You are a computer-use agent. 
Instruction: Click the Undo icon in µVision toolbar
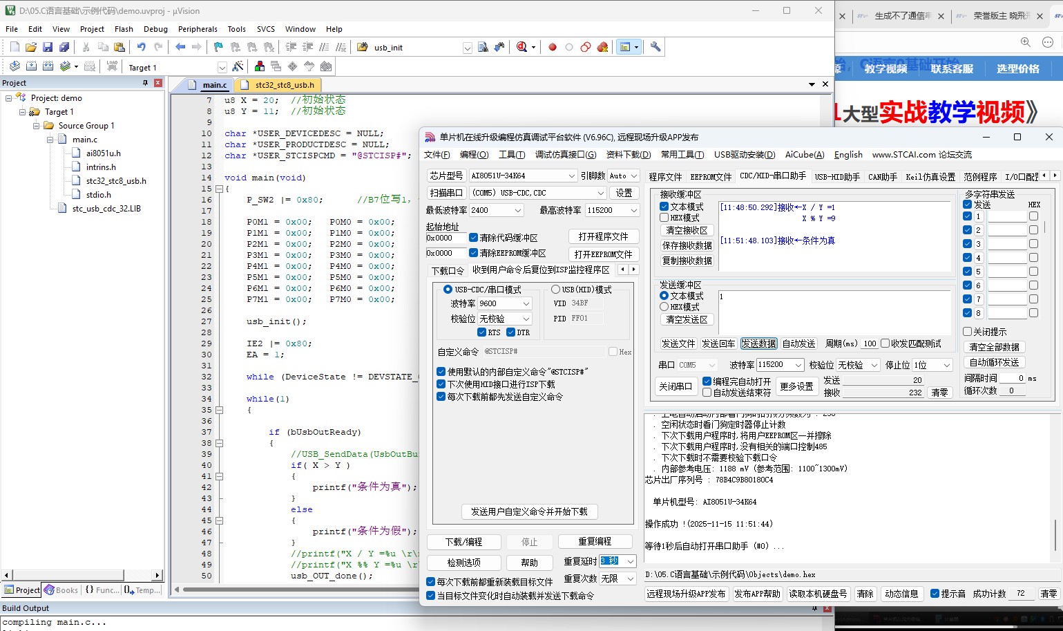142,46
